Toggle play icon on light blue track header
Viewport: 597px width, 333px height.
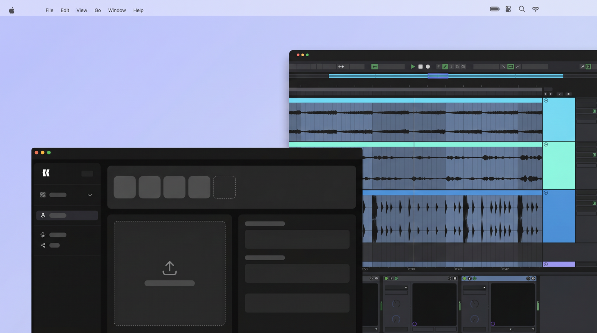546,100
